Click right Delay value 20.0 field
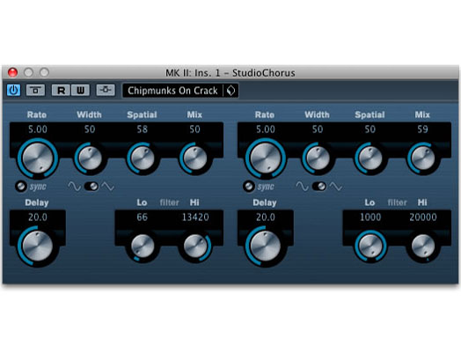The height and width of the screenshot is (346, 461). coord(266,217)
